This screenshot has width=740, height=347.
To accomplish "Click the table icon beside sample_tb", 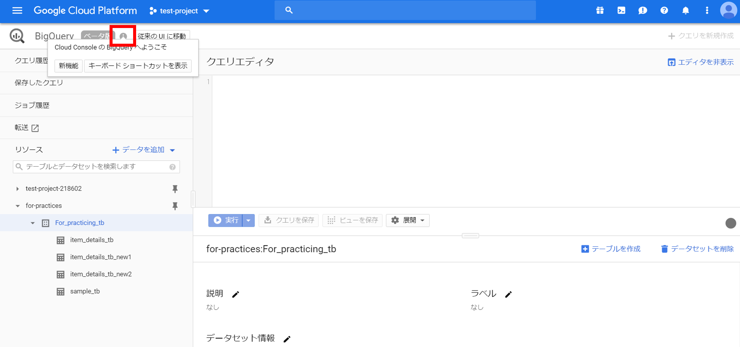I will 61,291.
